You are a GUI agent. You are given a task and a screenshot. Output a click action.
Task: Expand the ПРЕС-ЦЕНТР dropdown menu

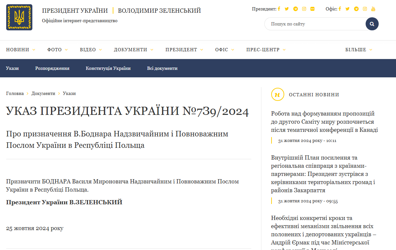(263, 49)
